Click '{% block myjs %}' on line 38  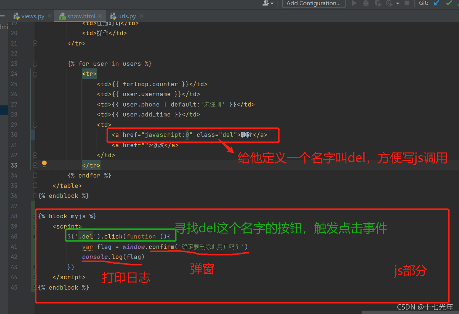[67, 216]
